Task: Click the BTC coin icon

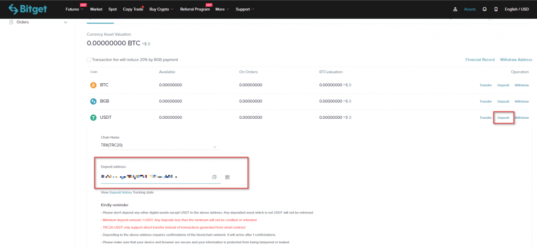Action: coord(93,85)
